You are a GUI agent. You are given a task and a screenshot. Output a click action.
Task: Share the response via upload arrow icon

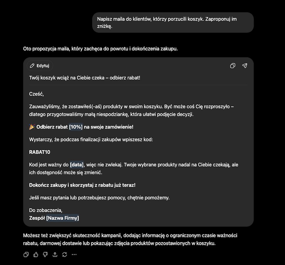(x=55, y=255)
